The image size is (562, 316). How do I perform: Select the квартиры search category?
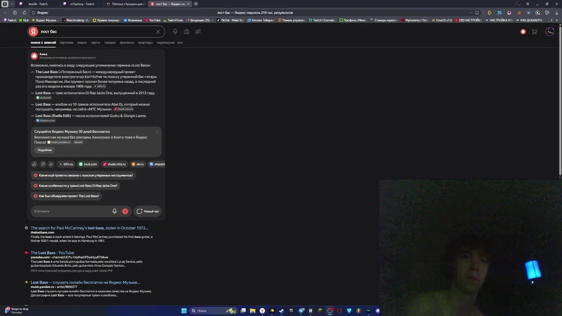point(145,43)
